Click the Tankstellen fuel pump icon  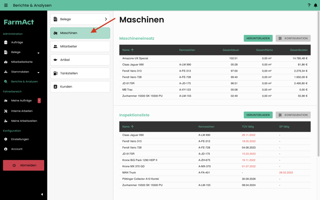click(x=55, y=73)
